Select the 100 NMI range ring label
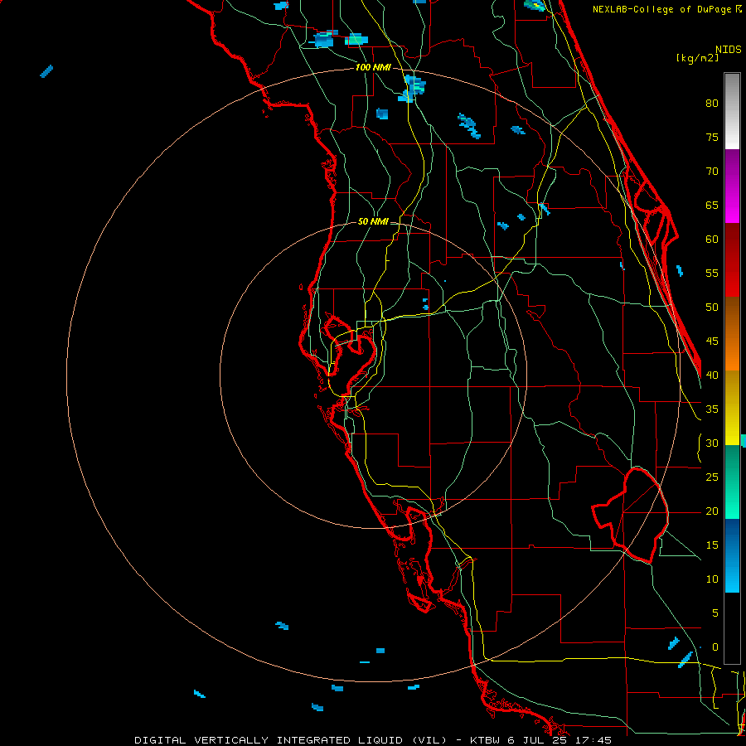Screen dimensions: 746x746 (373, 68)
